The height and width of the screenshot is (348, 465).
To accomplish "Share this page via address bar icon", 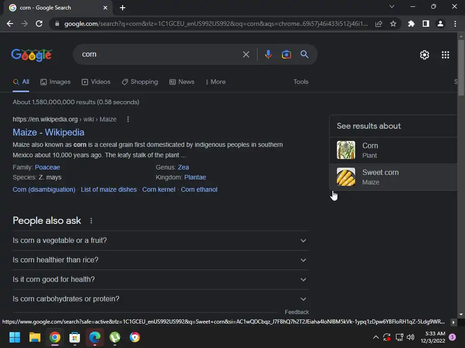I will coord(379,24).
